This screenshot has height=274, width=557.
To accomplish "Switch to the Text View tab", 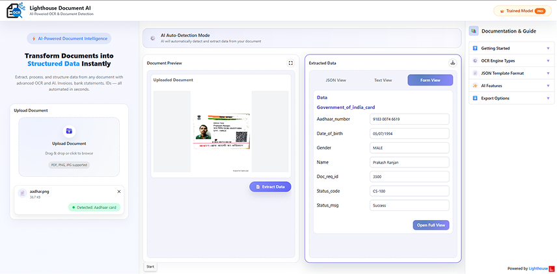I will tap(383, 80).
